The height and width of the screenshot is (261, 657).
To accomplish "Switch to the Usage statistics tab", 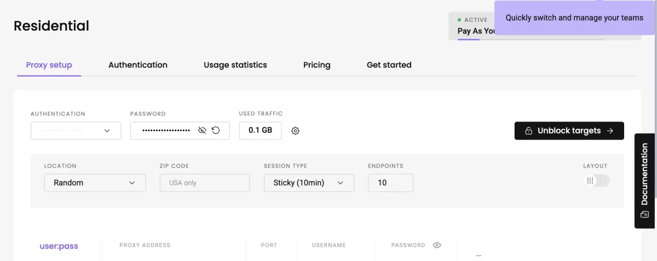I will [x=235, y=65].
